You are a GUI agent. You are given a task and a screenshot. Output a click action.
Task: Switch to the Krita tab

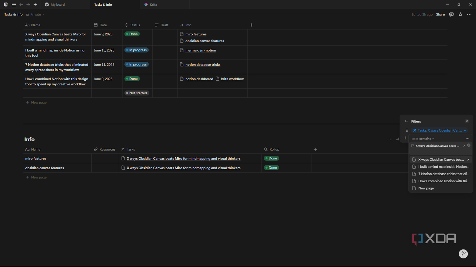pyautogui.click(x=164, y=4)
